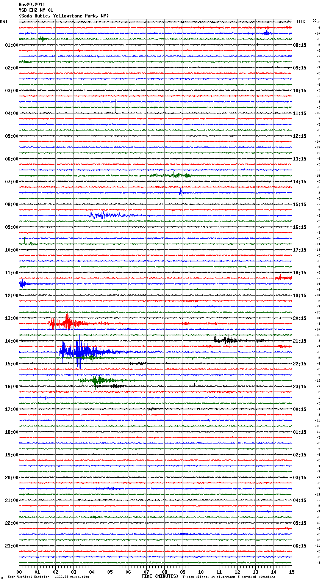The width and height of the screenshot is (322, 582).
Task: Click the large blue seismic burst after 14:00
Action: tap(80, 352)
